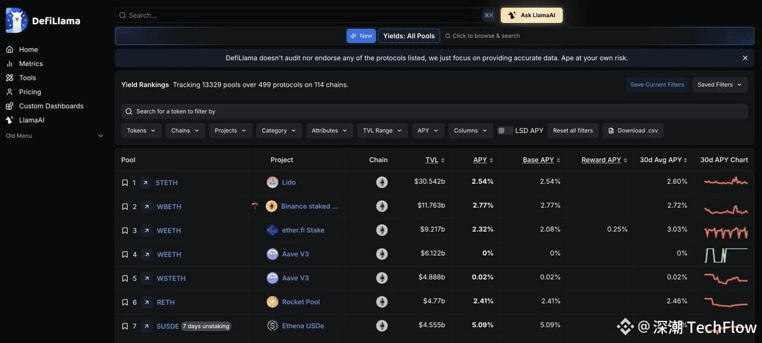The image size is (762, 343).
Task: Toggle the LSD APY switch
Action: point(505,131)
